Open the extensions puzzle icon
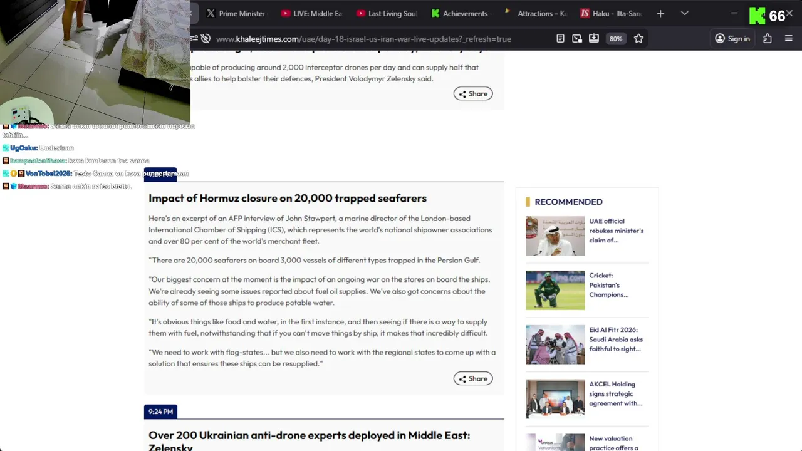 [768, 38]
